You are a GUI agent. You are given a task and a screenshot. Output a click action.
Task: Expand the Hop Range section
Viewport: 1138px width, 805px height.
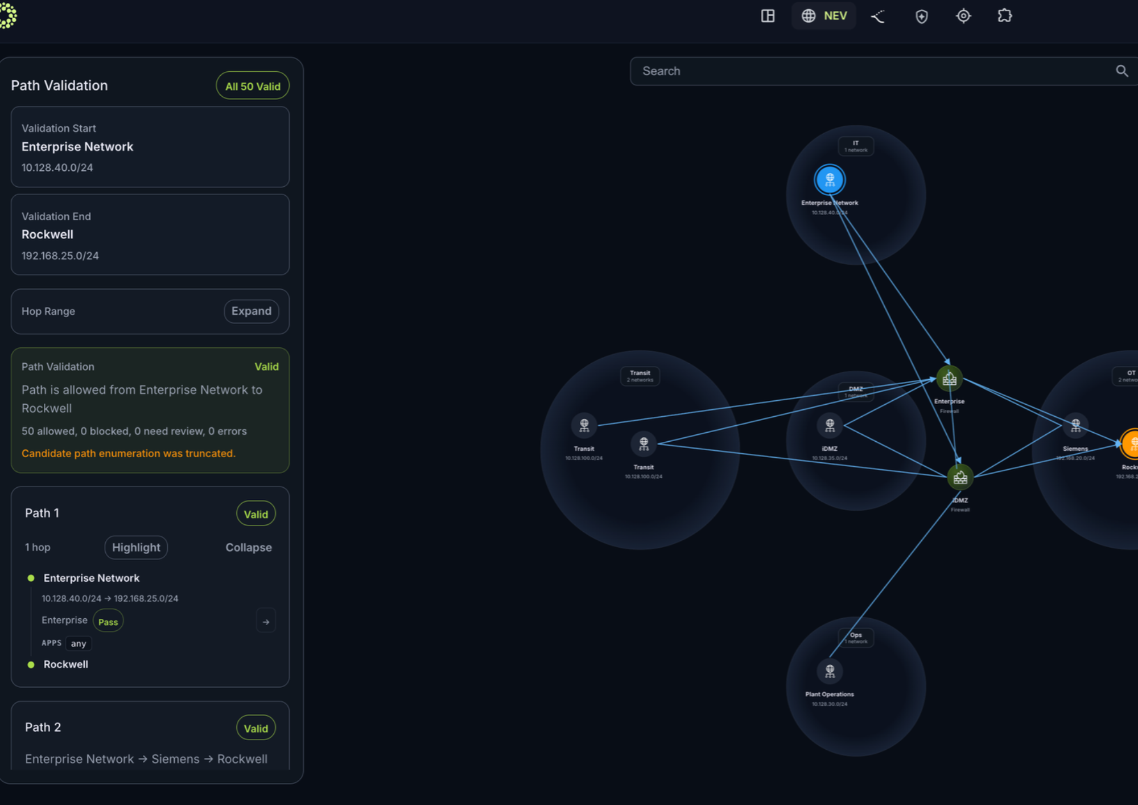tap(251, 311)
